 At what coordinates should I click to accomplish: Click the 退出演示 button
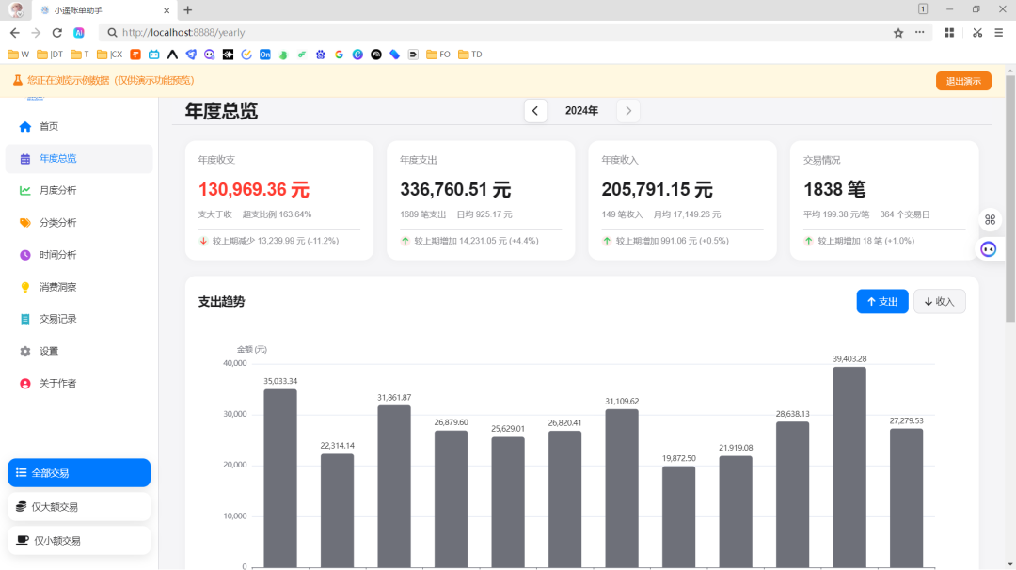pos(962,81)
